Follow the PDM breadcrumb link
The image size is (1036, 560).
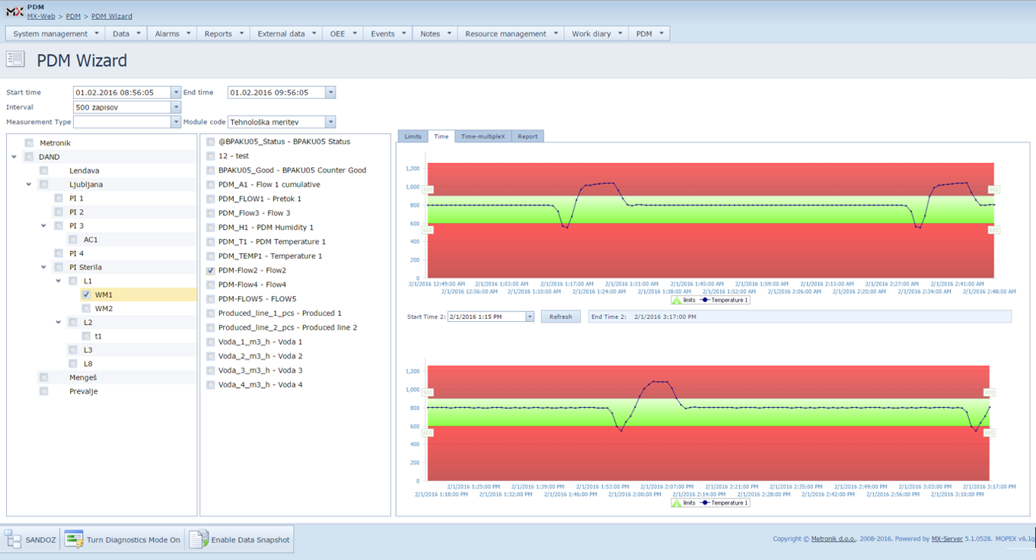(73, 16)
